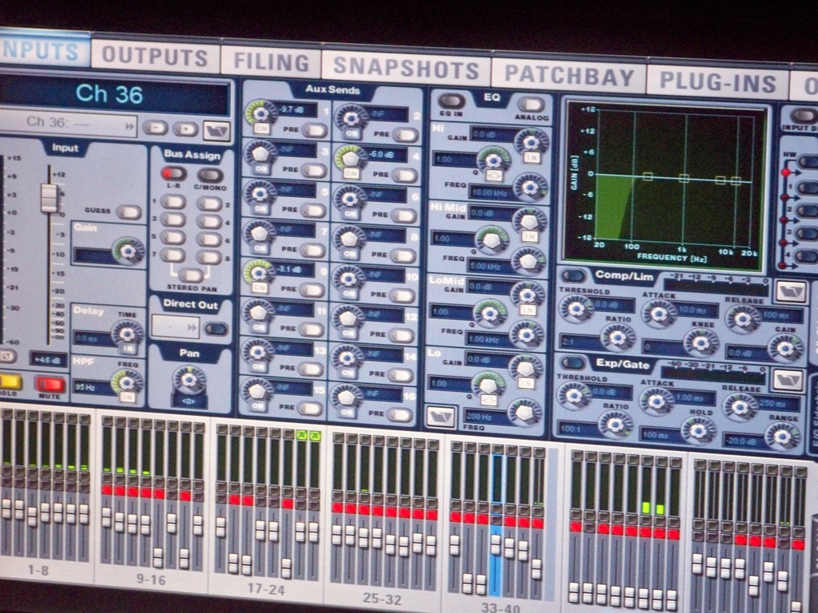Toggle Aux Send 1 ON button

click(x=261, y=129)
